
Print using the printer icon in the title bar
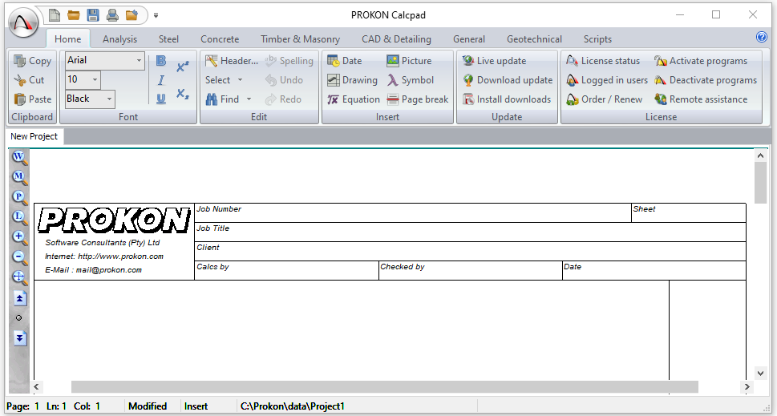[112, 15]
